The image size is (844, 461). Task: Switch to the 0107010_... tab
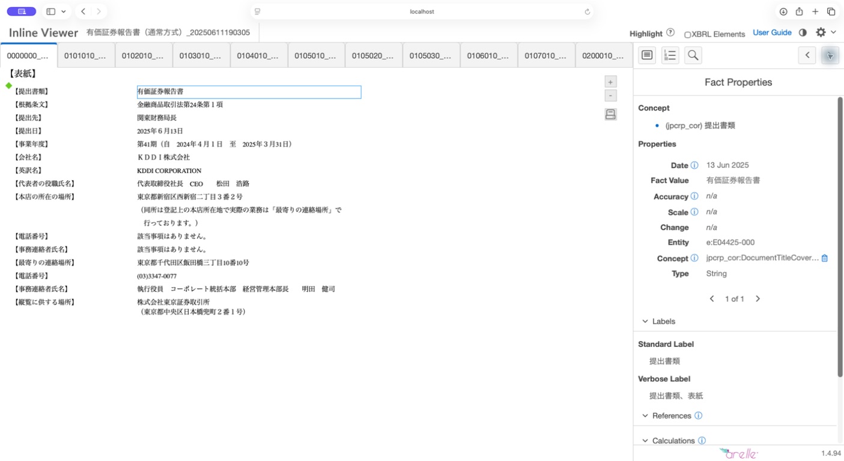[547, 56]
